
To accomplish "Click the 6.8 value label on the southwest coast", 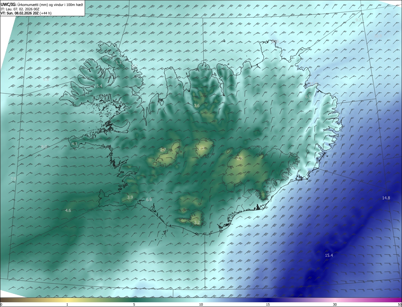I will click(149, 200).
